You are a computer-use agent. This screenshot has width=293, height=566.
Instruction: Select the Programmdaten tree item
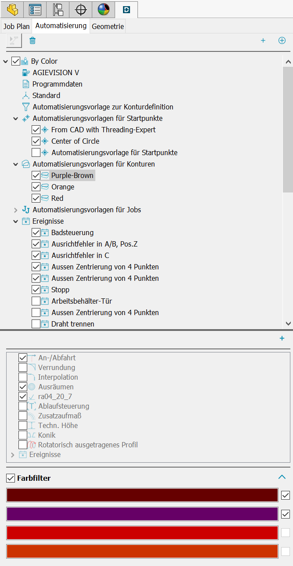[57, 84]
